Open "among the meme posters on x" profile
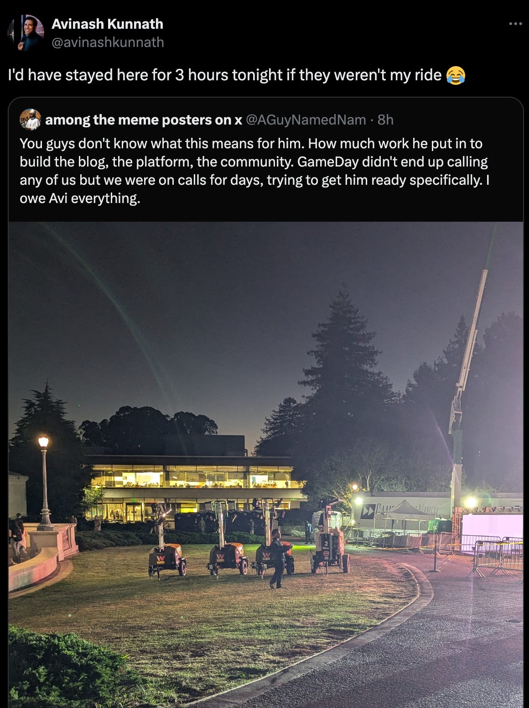Image resolution: width=529 pixels, height=708 pixels. [144, 120]
